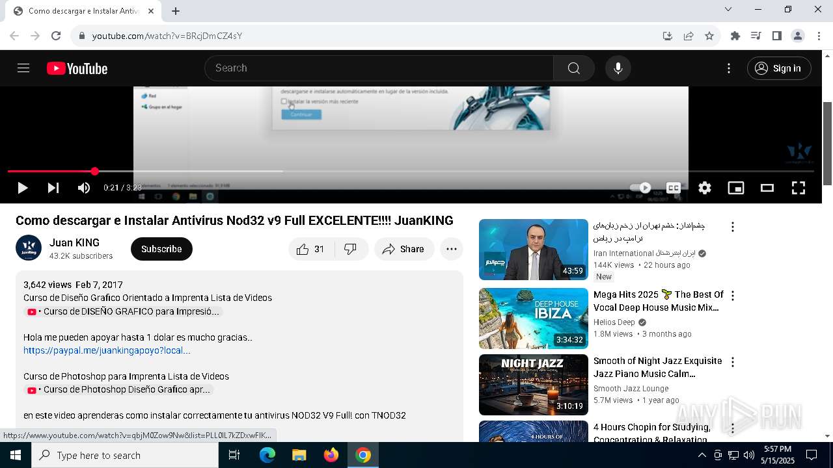Screen dimensions: 833x468
Task: Select the Como descargar e Instalar tab
Action: (x=83, y=11)
